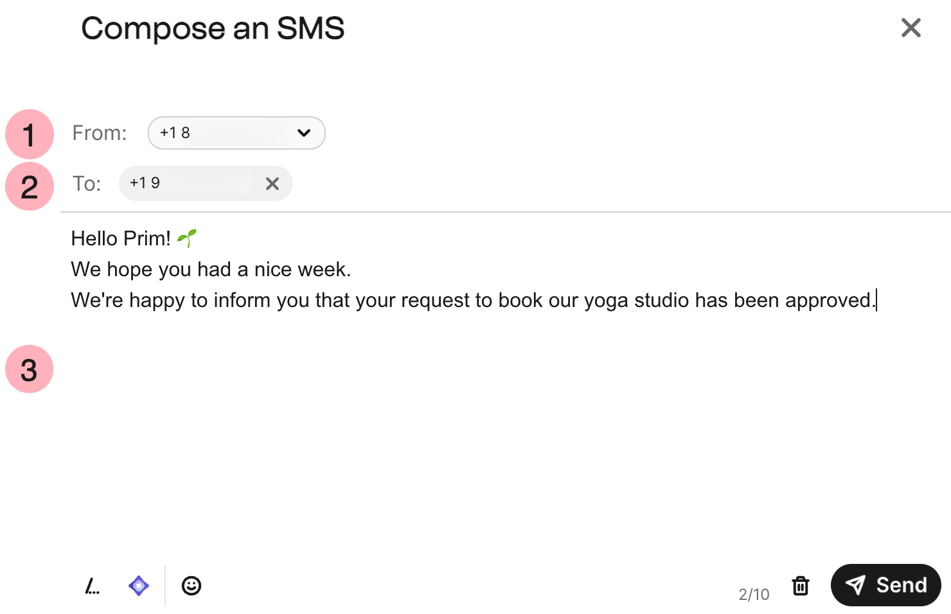The image size is (951, 614).
Task: Click the To label beside recipient field
Action: tap(87, 184)
